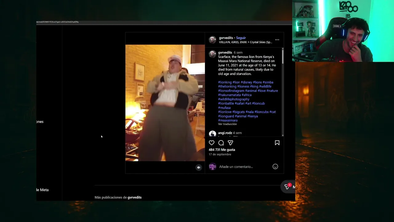Image resolution: width=394 pixels, height=222 pixels.
Task: Click the browser address bar URL
Action: point(57,22)
